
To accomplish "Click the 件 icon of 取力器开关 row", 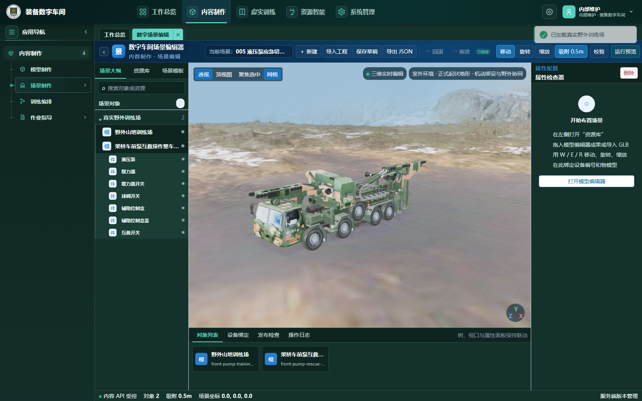I will coord(113,184).
